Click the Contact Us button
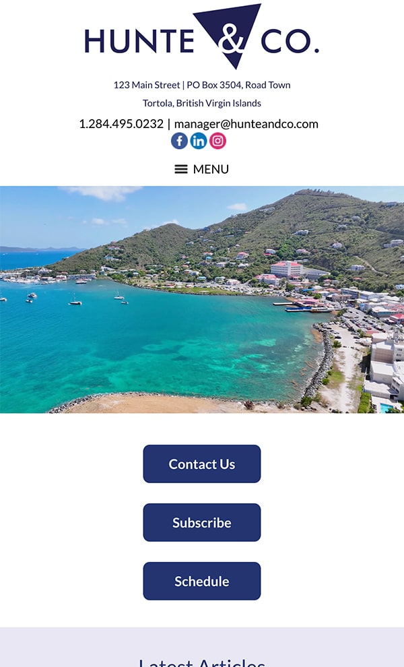404x667 pixels. (201, 464)
